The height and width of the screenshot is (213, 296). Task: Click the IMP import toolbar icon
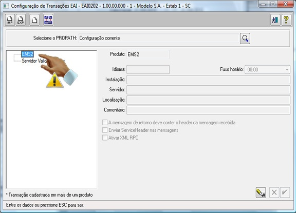click(10, 20)
